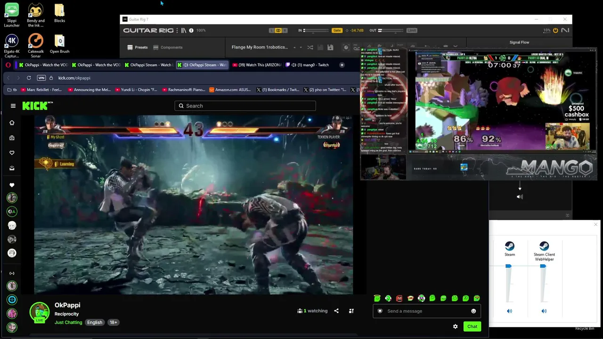Click the Guitar Rig library shelves icon
Screen dimensions: 603x339
184,31
